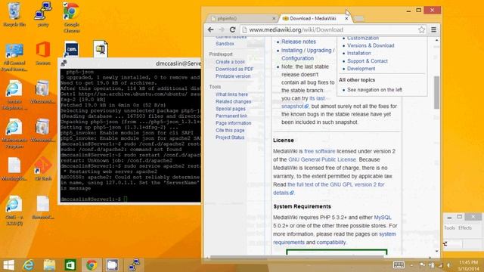The width and height of the screenshot is (484, 272).
Task: Open the Installation link in topics box
Action: pyautogui.click(x=358, y=53)
